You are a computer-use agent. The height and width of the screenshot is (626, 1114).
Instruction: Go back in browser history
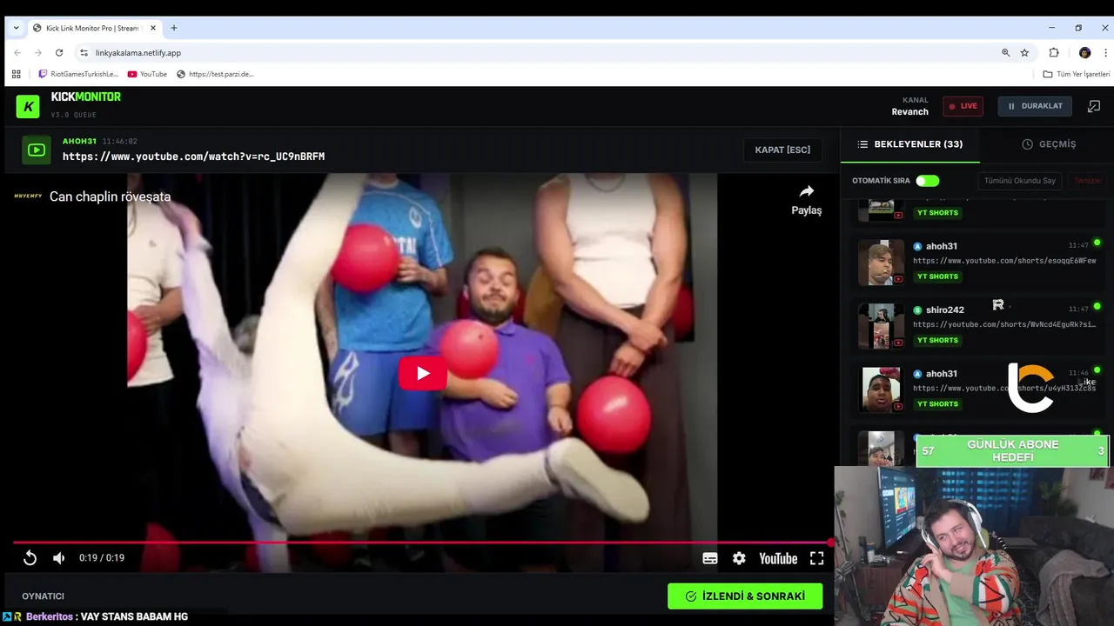pyautogui.click(x=17, y=53)
